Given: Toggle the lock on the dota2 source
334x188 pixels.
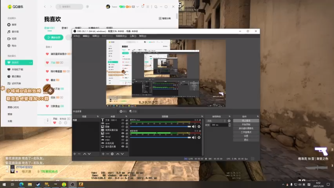Looking at the screenshot, I should click(127, 137).
